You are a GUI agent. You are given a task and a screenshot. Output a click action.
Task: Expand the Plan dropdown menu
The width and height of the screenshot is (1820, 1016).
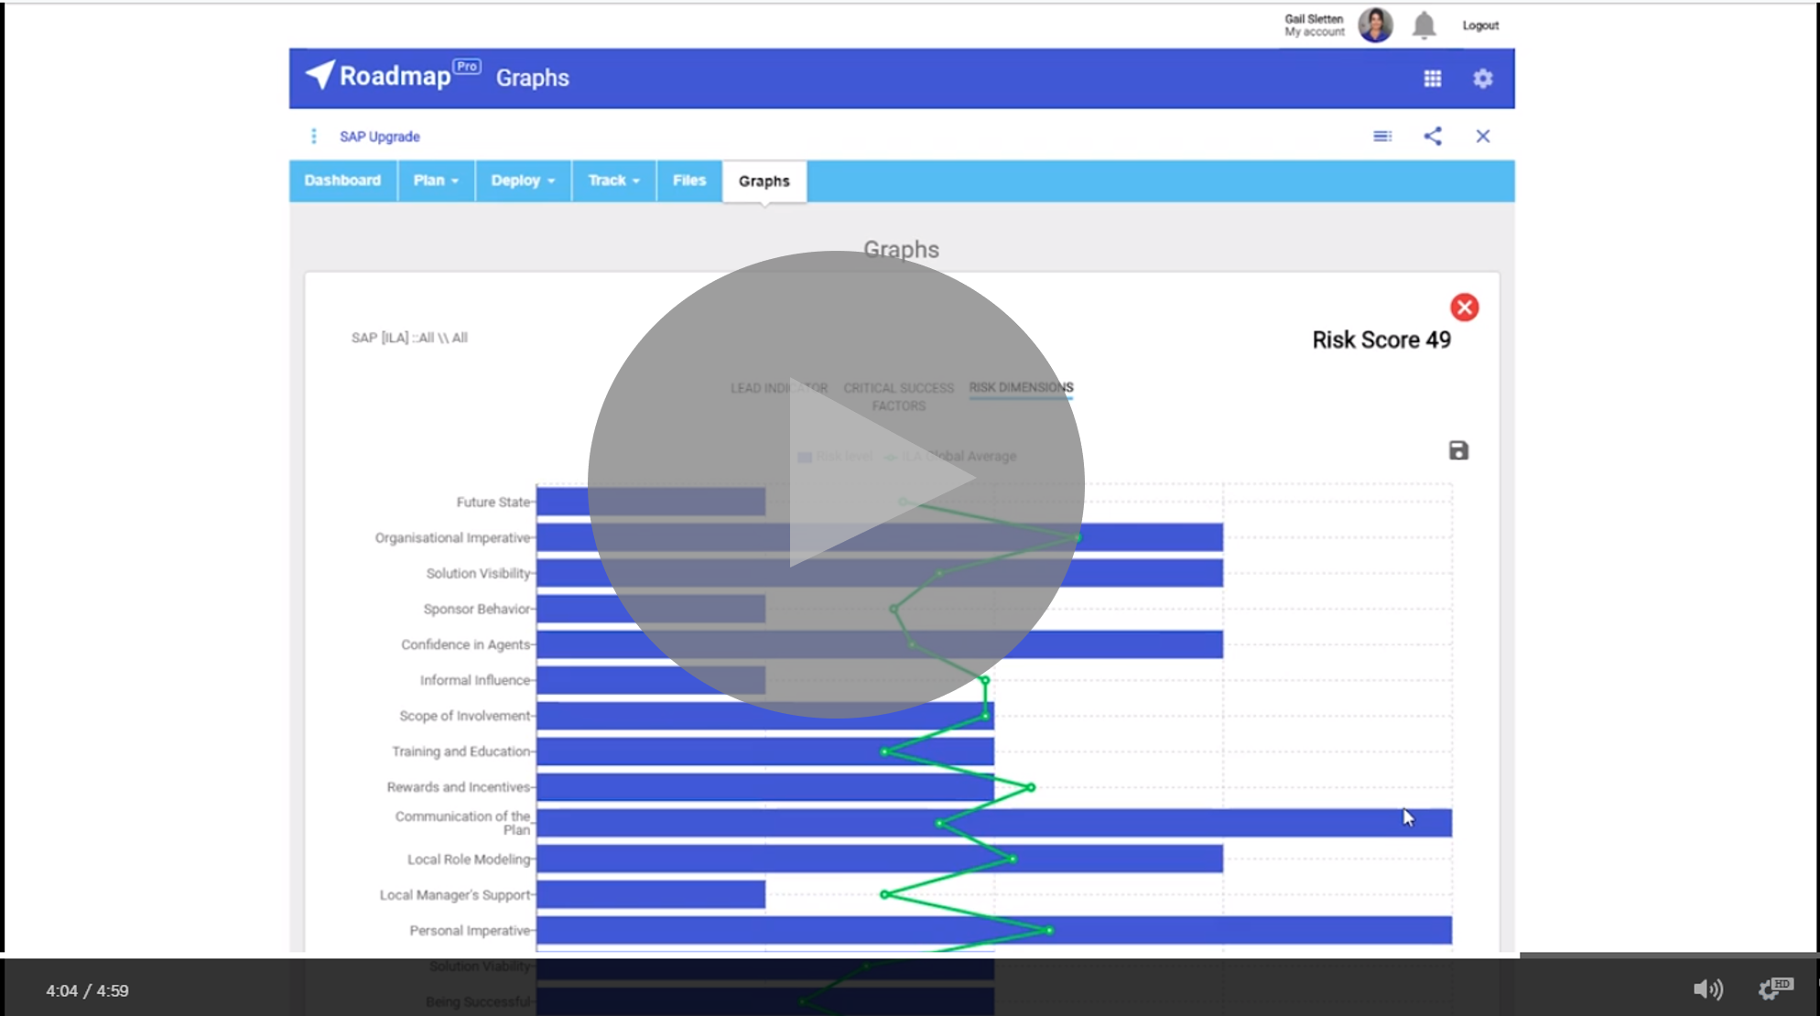(436, 180)
